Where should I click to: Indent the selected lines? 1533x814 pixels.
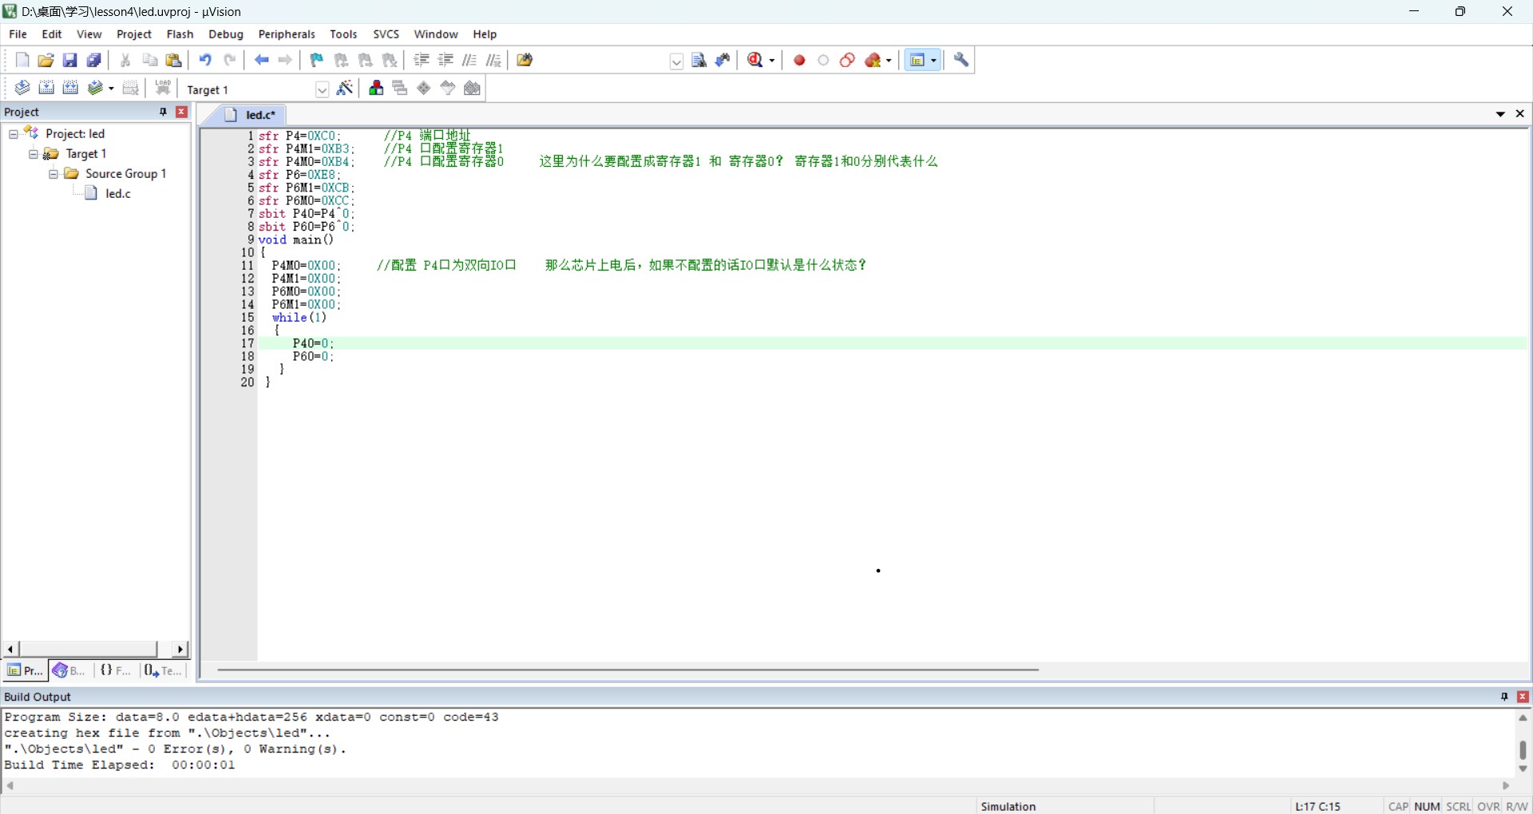point(422,60)
